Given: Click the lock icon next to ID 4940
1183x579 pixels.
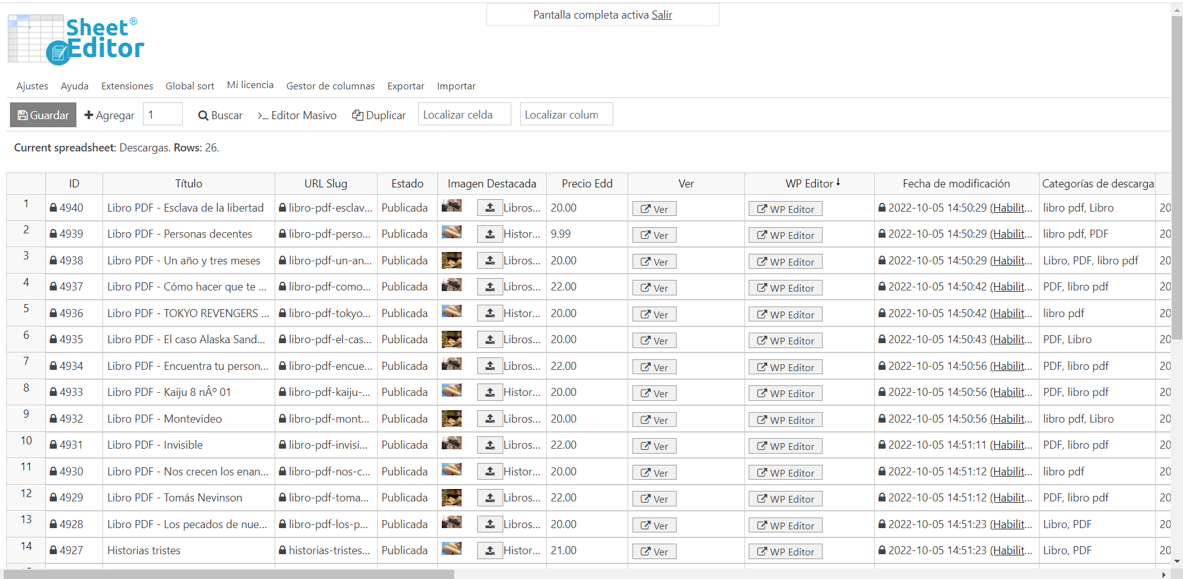Looking at the screenshot, I should 53,208.
